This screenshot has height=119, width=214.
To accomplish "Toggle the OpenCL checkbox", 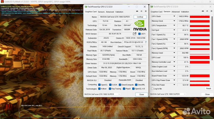I will (x=99, y=85).
